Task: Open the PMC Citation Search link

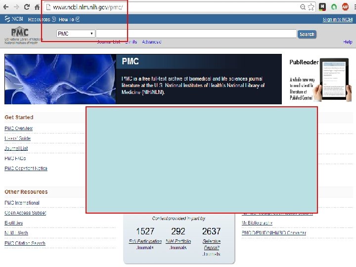Action: [25, 243]
